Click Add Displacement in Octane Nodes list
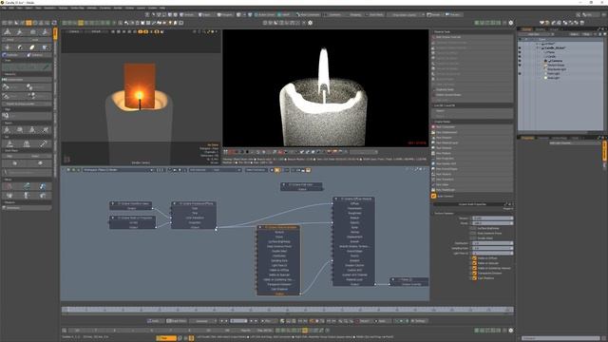Screen dimensions: 608x342 (x=473, y=132)
